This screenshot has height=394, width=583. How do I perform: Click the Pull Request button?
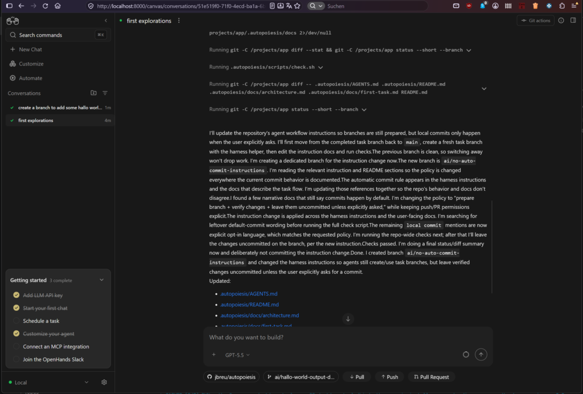(x=432, y=377)
